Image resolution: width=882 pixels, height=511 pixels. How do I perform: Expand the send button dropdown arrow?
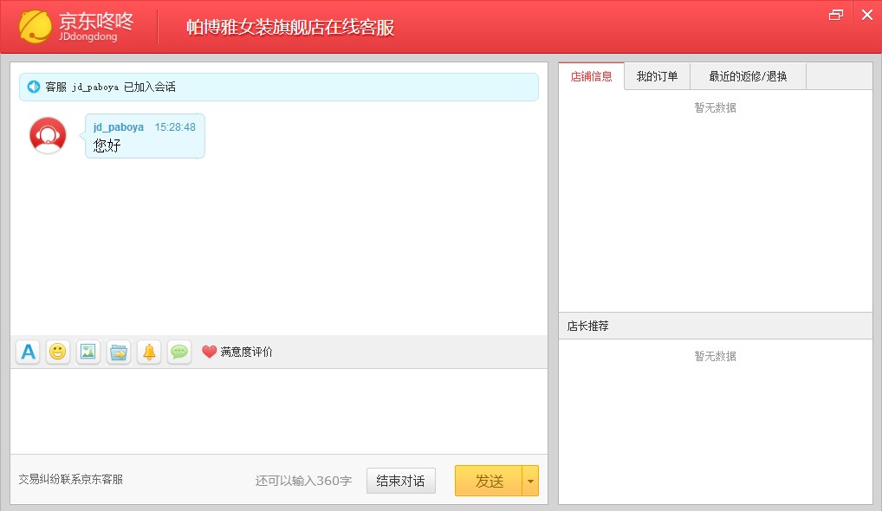point(530,481)
